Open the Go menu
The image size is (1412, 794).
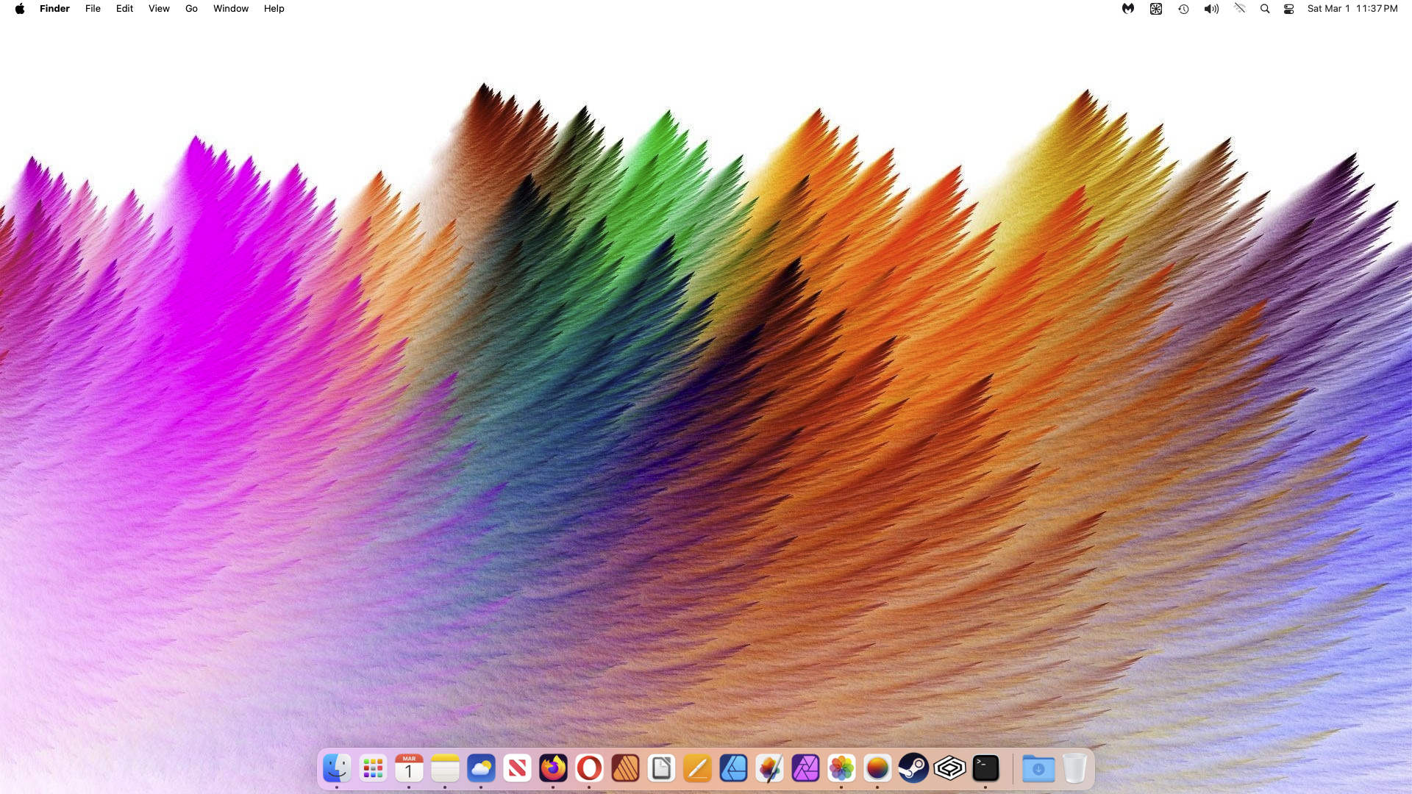pos(191,9)
